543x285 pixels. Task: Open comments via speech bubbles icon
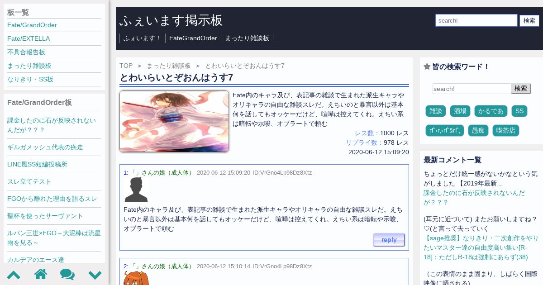67,274
